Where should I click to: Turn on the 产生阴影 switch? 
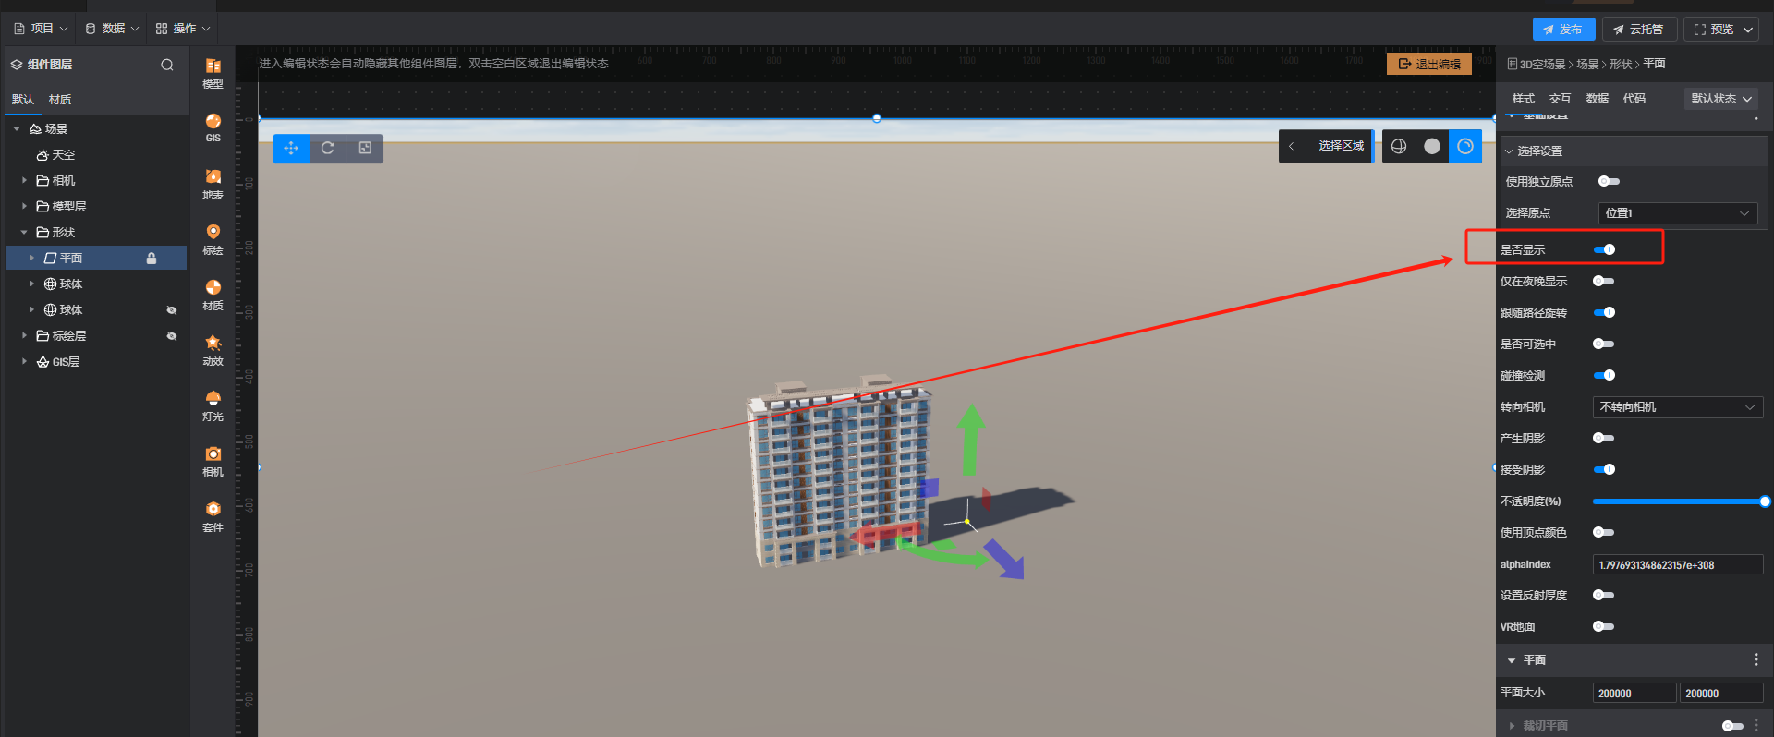[1604, 438]
